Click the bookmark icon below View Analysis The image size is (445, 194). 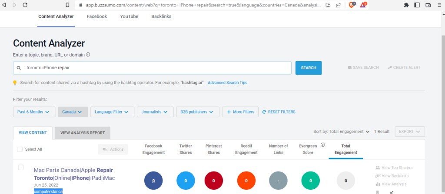click(x=378, y=192)
